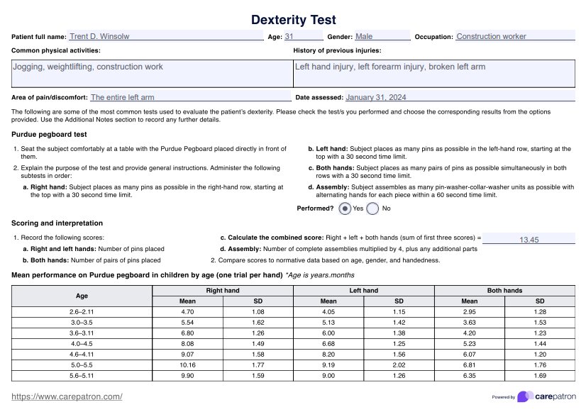Click the Area of pain/discomfort field
Viewport: 586px width, 412px height.
190,97
